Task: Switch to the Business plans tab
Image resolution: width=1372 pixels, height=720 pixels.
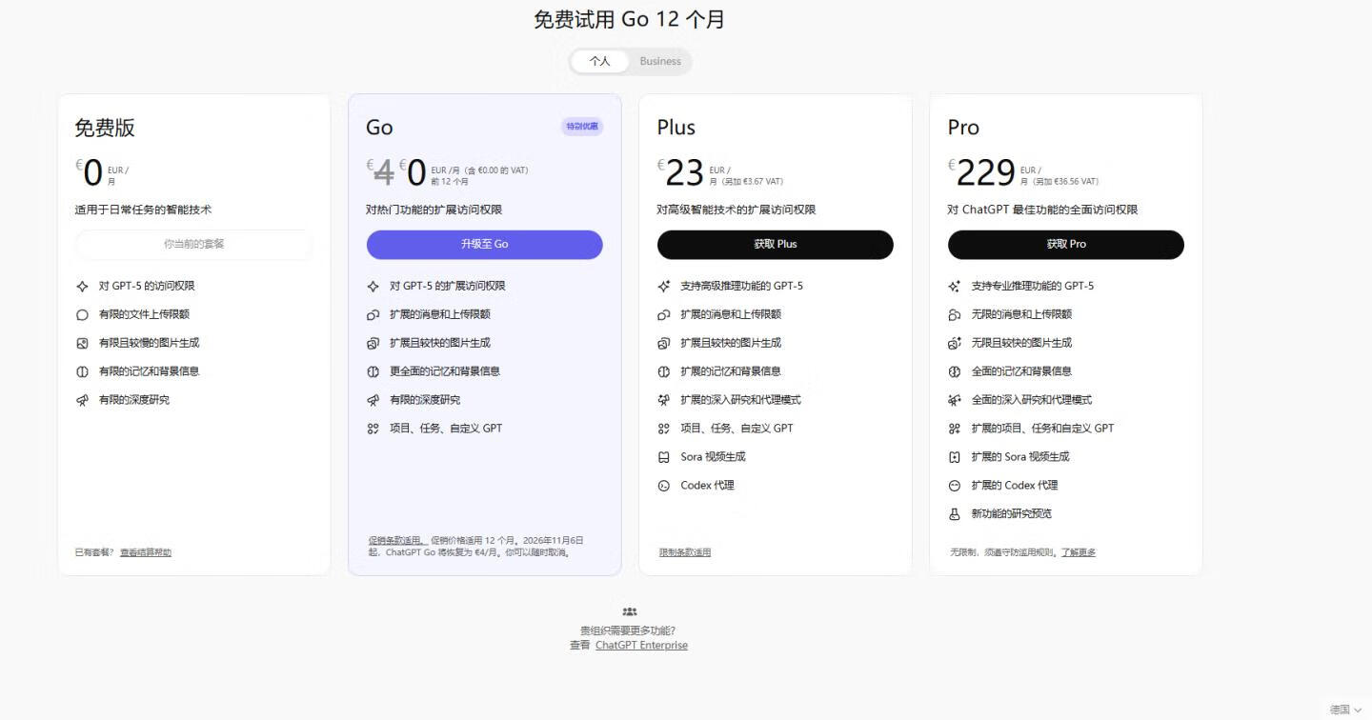Action: pos(660,61)
